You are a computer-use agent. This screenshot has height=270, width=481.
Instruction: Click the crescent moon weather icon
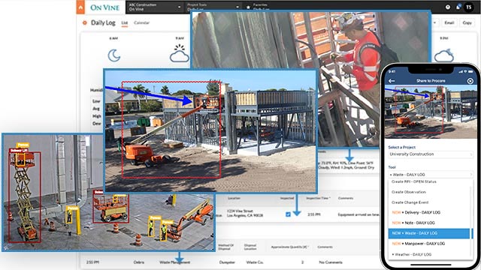113,55
